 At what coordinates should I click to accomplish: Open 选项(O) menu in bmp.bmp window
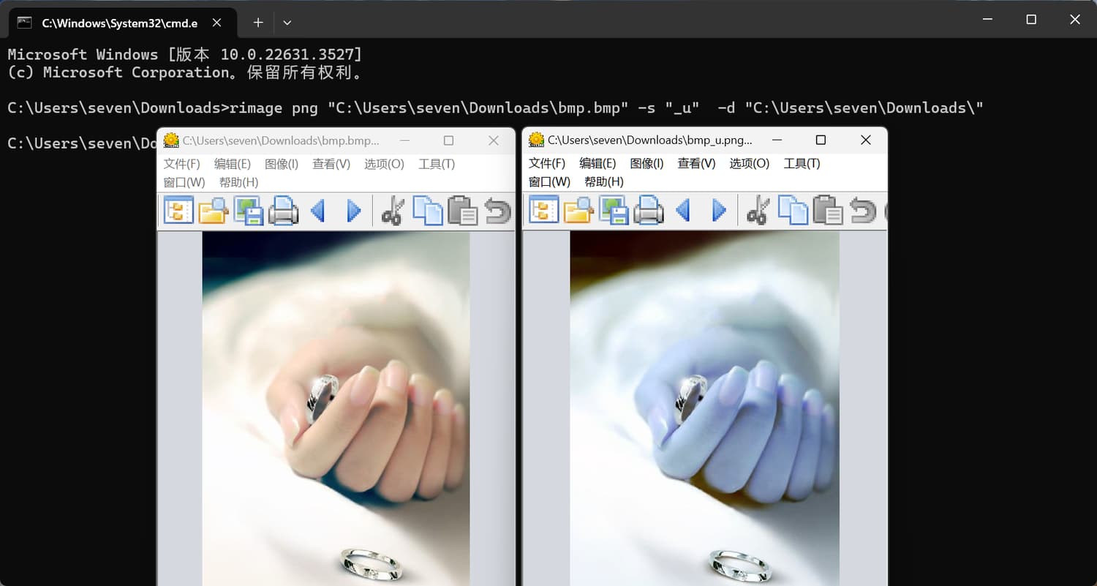pos(384,164)
